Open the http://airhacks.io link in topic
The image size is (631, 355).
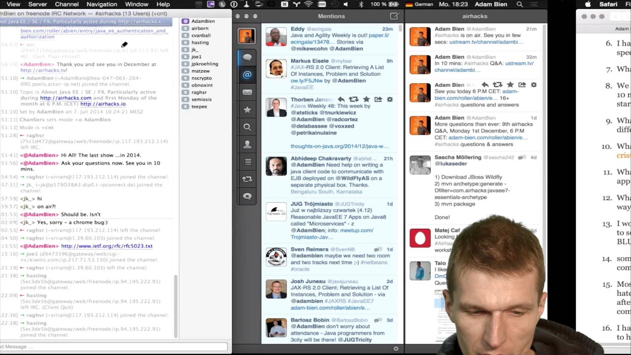click(x=103, y=104)
